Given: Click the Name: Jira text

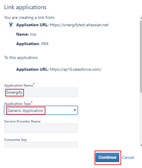Looking at the screenshot, I should (26, 34).
